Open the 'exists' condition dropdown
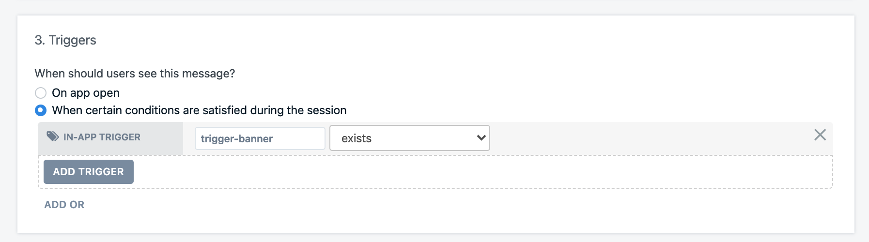The width and height of the screenshot is (869, 242). [410, 138]
